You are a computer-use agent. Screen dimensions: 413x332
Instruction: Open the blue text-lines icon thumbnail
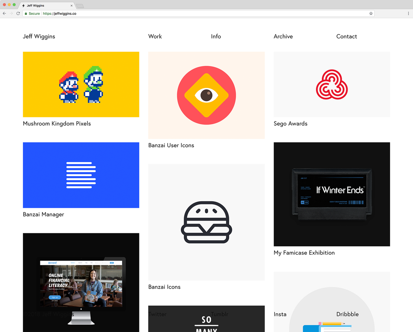[81, 175]
